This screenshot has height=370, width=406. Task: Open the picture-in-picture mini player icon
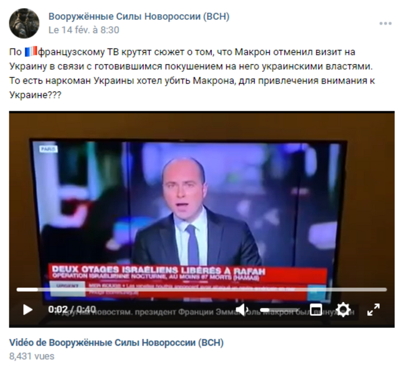pyautogui.click(x=316, y=310)
